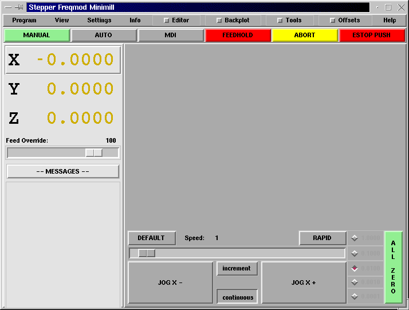This screenshot has width=409, height=310.
Task: Toggle the Offsets checkbox
Action: 333,20
